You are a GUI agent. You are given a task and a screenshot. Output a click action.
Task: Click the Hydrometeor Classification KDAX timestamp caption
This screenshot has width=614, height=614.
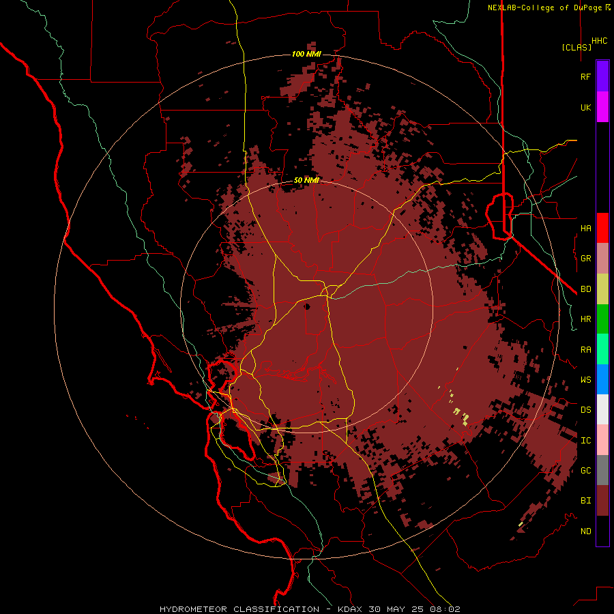tap(310, 609)
